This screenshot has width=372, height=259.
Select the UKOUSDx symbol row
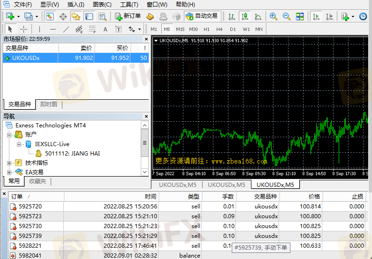(76, 58)
